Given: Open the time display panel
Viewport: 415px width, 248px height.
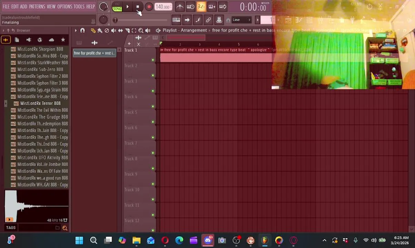Looking at the screenshot, I should click(x=253, y=7).
